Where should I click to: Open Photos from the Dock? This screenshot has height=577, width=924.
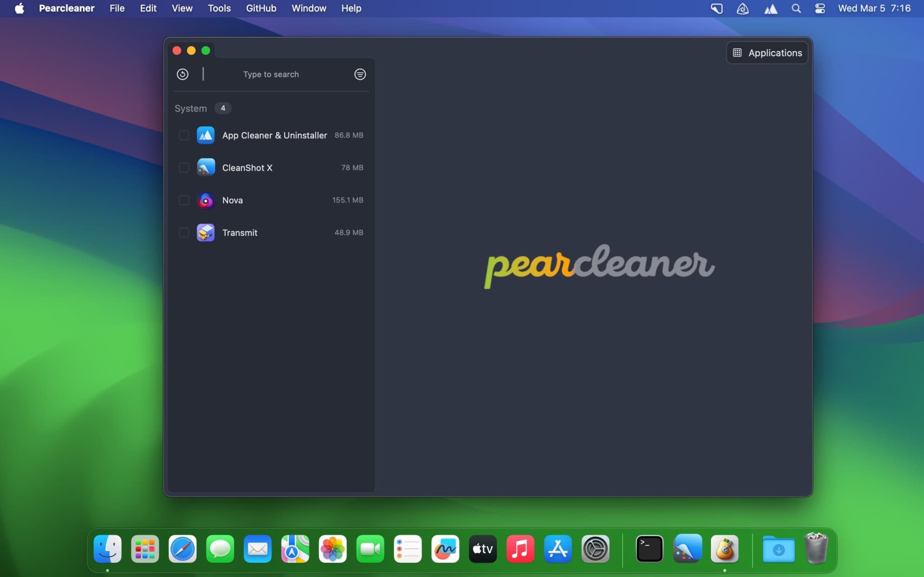pos(333,549)
